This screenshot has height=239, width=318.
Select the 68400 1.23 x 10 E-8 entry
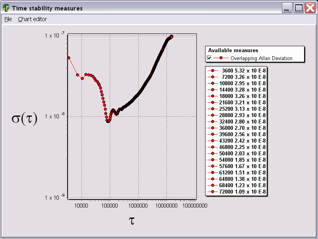[237, 185]
